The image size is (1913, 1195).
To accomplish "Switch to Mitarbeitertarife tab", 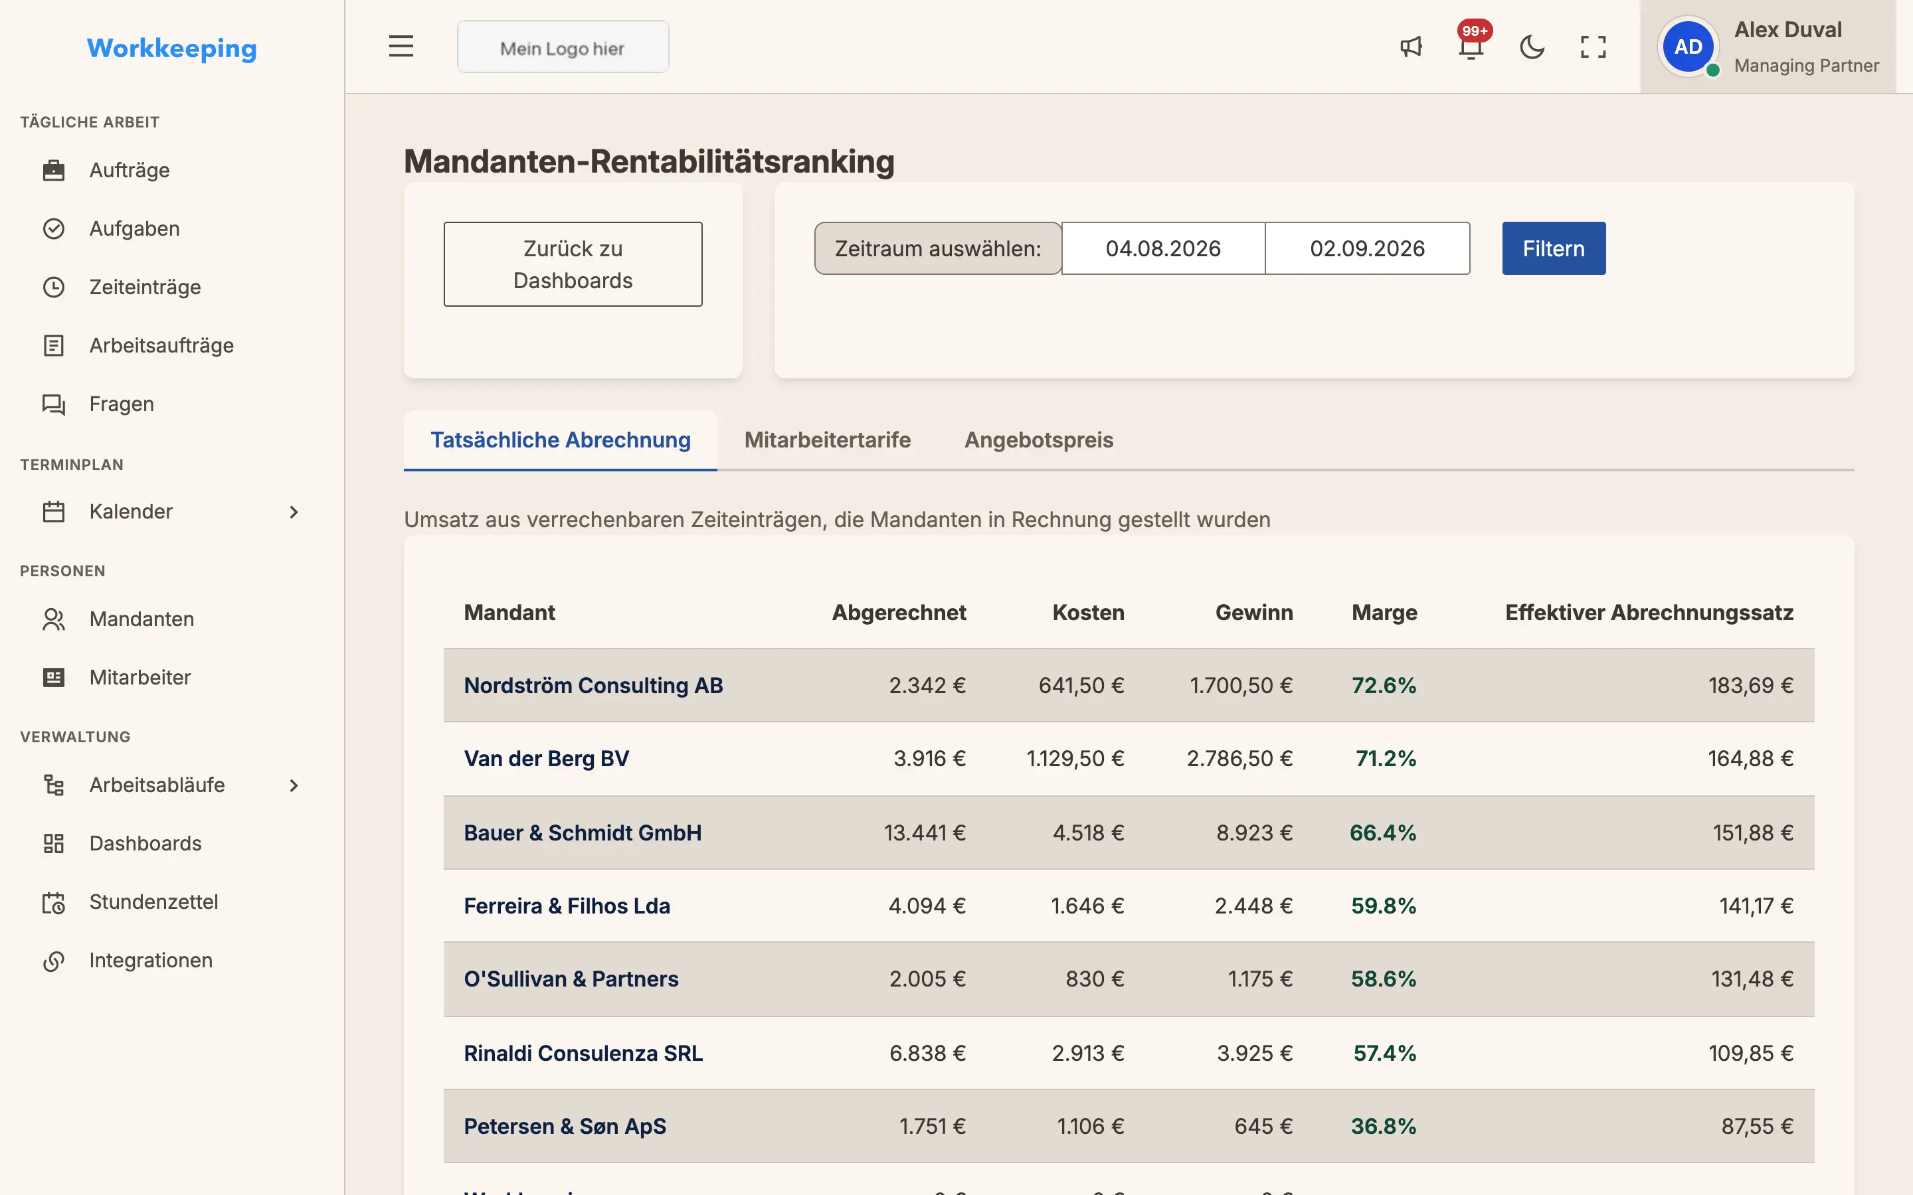I will [x=828, y=440].
